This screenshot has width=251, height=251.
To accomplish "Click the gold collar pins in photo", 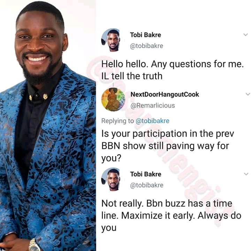I will click(38, 97).
